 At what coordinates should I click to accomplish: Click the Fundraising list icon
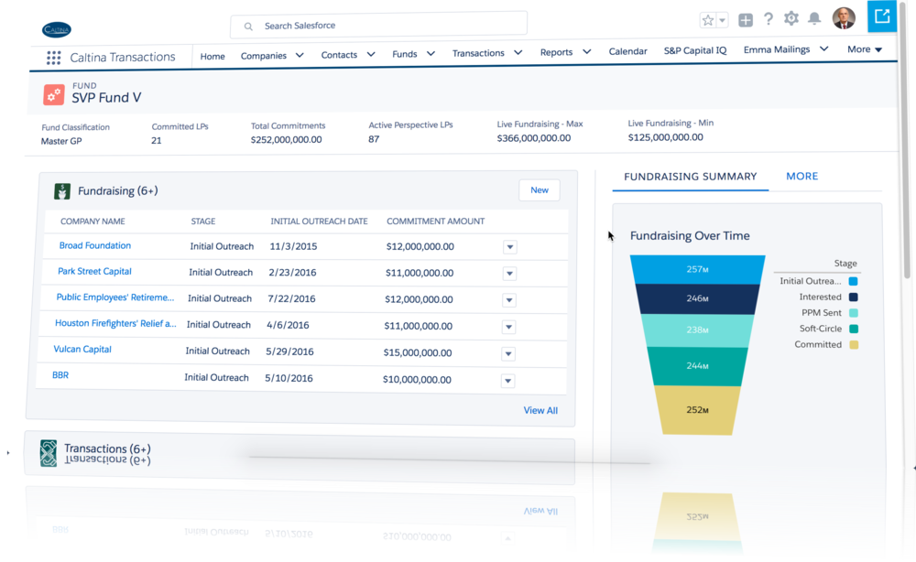[62, 190]
